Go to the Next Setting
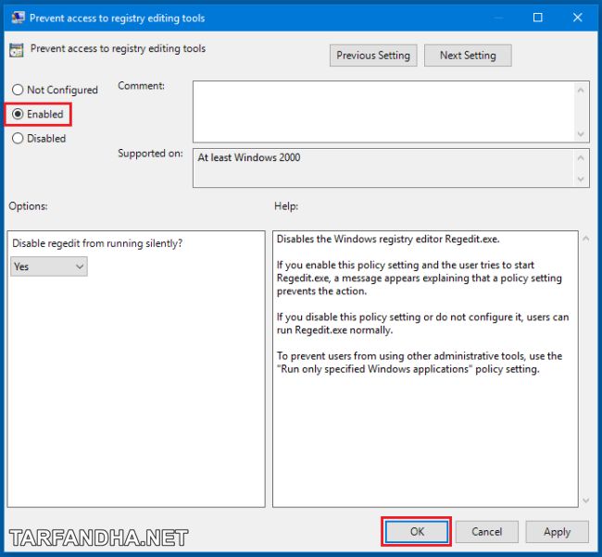602x557 pixels. coord(468,56)
